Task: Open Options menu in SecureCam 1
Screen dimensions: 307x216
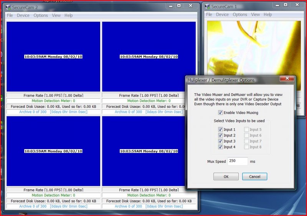Action: pos(240,15)
